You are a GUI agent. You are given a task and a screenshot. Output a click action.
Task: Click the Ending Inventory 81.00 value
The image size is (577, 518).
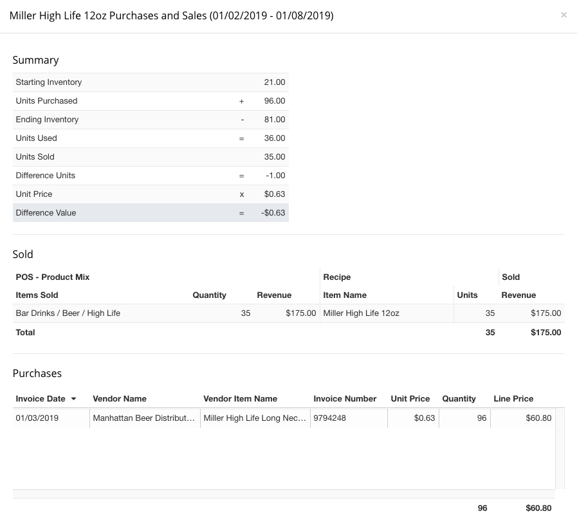[x=275, y=120]
